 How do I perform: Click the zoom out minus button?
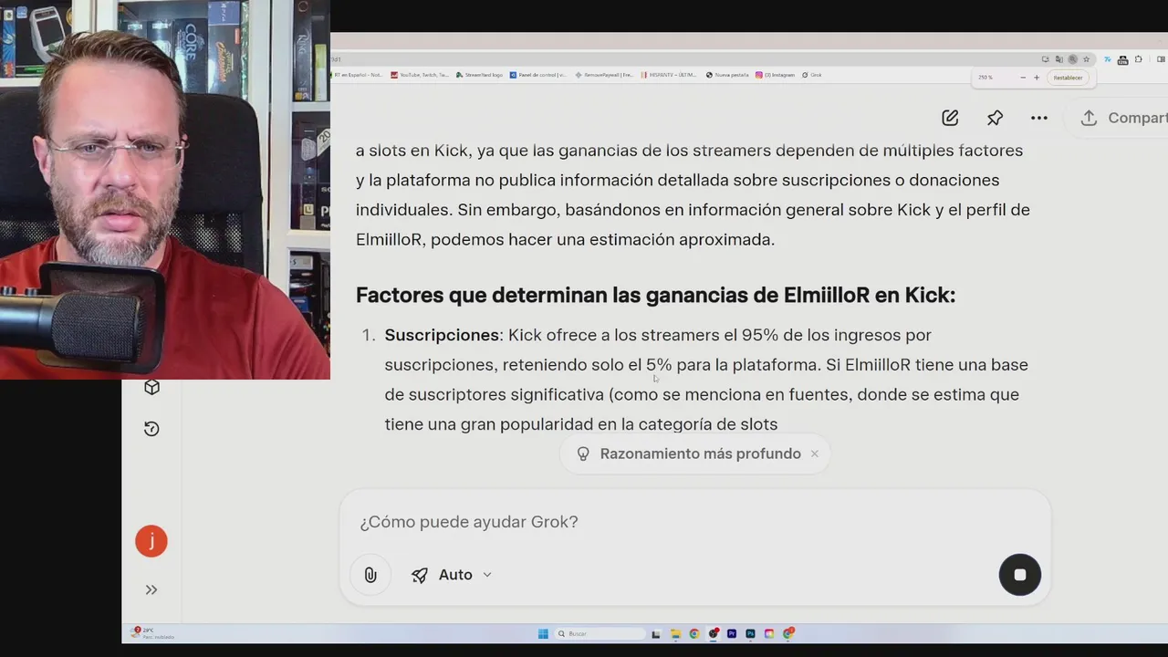click(1023, 78)
